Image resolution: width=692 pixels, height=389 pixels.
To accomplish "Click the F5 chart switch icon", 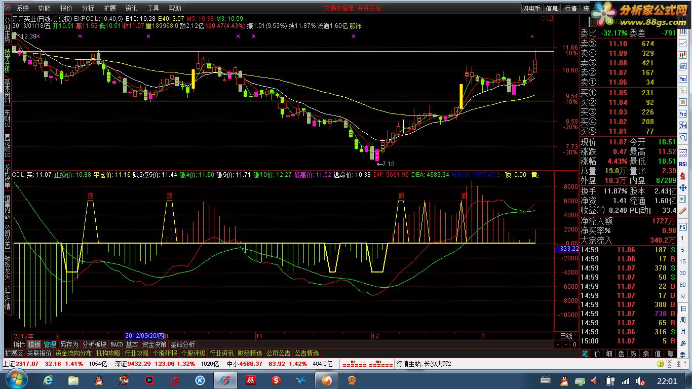I will click(x=683, y=226).
